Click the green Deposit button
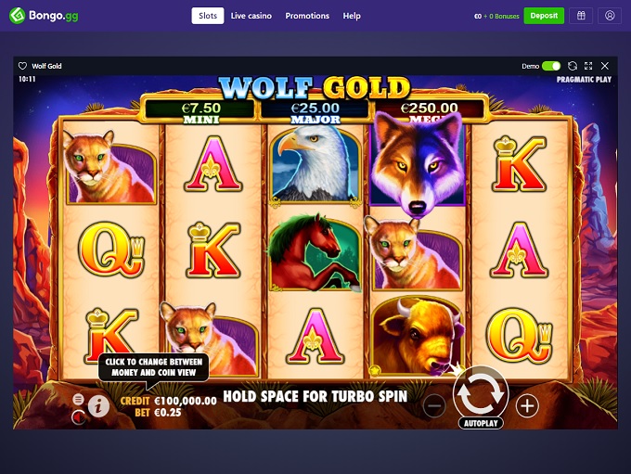The width and height of the screenshot is (631, 474). click(544, 16)
